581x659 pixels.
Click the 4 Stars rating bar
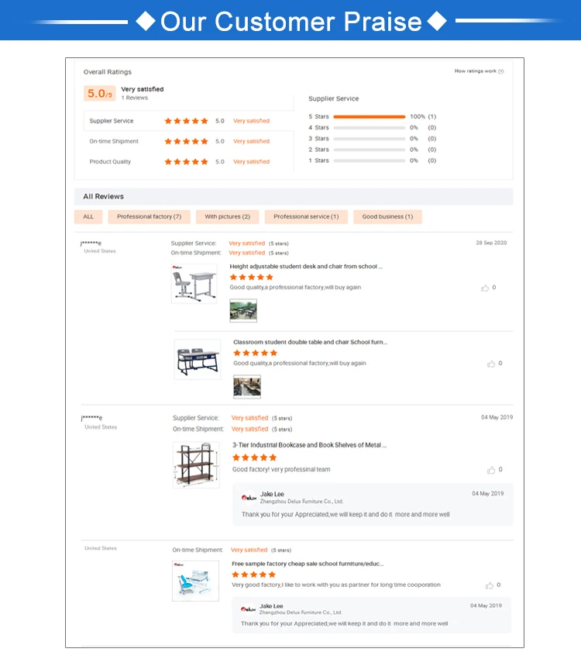click(x=369, y=128)
